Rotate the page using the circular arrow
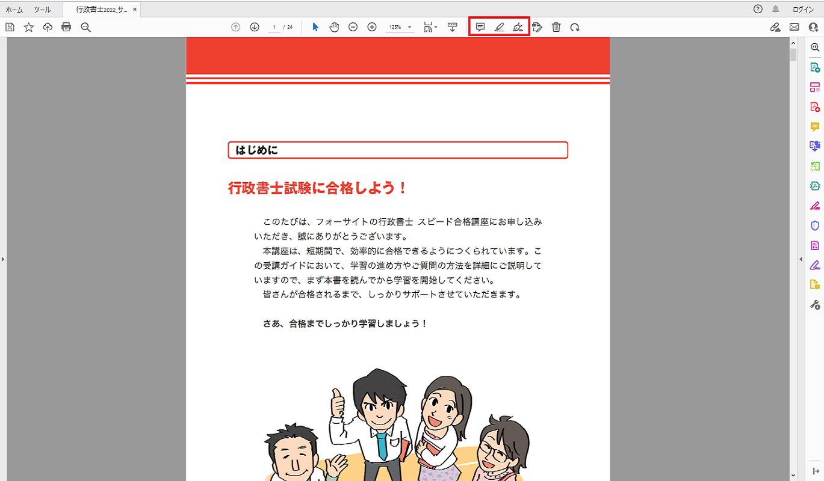This screenshot has height=481, width=824. 575,27
